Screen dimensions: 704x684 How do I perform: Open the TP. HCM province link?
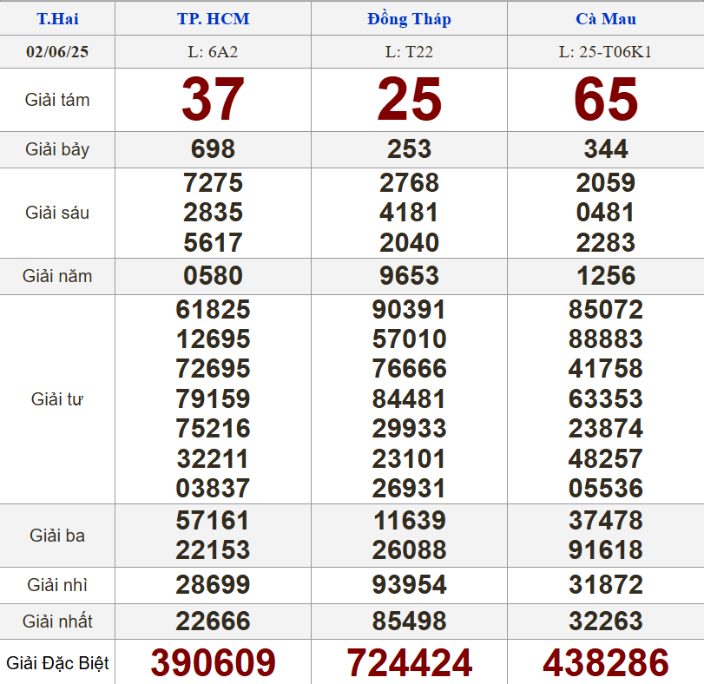coord(213,19)
